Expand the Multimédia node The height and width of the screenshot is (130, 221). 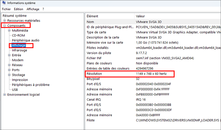coord(9,30)
